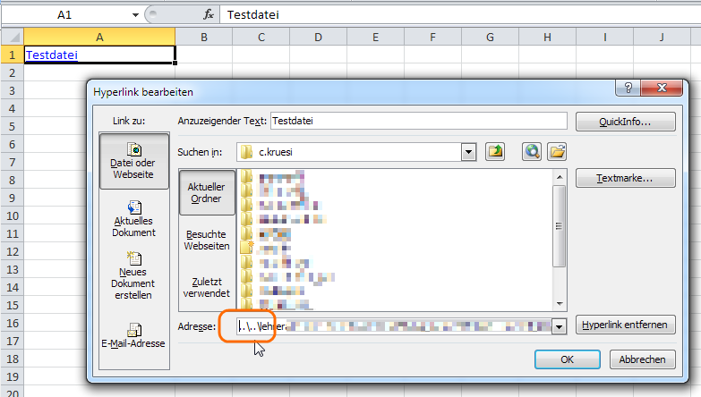Expand the 'Suchen in' folder dropdown

467,151
